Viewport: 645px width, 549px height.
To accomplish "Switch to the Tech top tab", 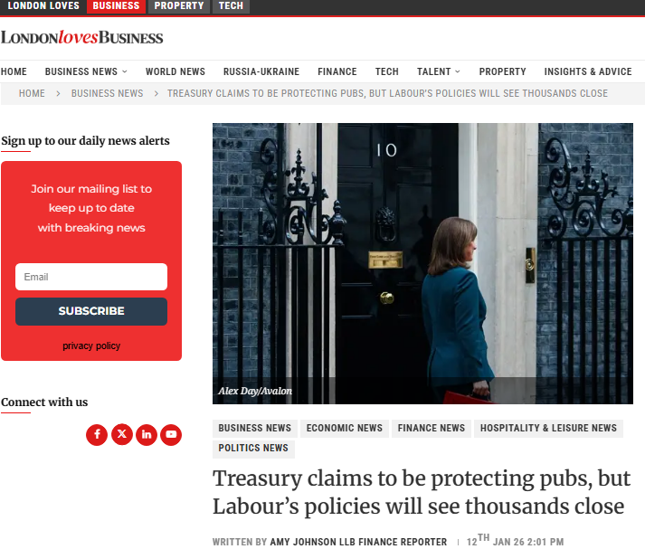I will point(231,6).
